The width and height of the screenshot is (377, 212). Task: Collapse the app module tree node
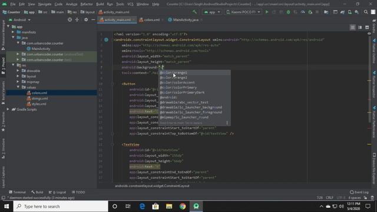coord(8,26)
